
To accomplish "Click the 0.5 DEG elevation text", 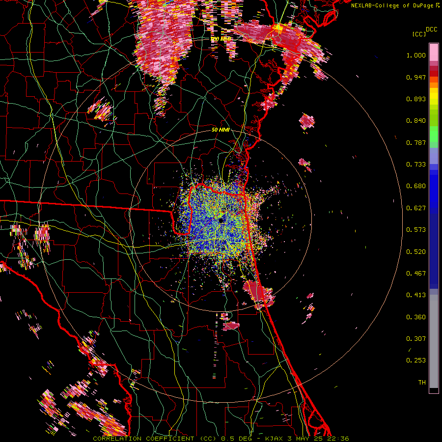I will coord(237,439).
